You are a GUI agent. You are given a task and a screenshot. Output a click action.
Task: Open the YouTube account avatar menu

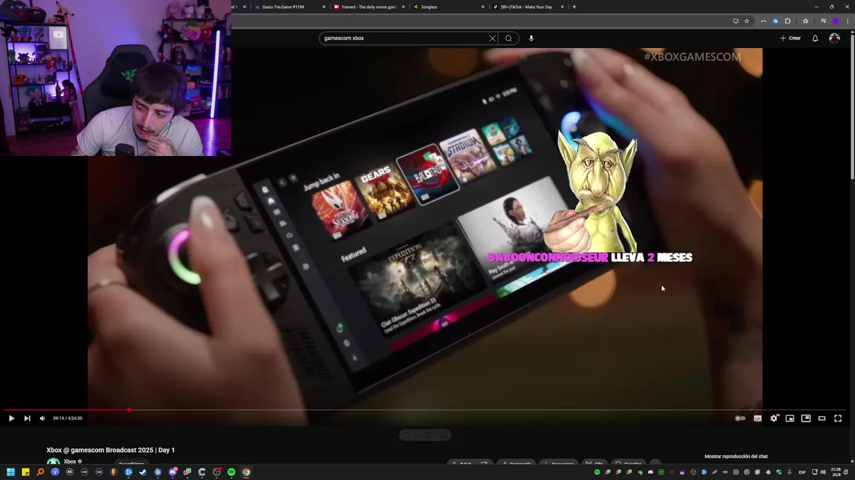834,38
